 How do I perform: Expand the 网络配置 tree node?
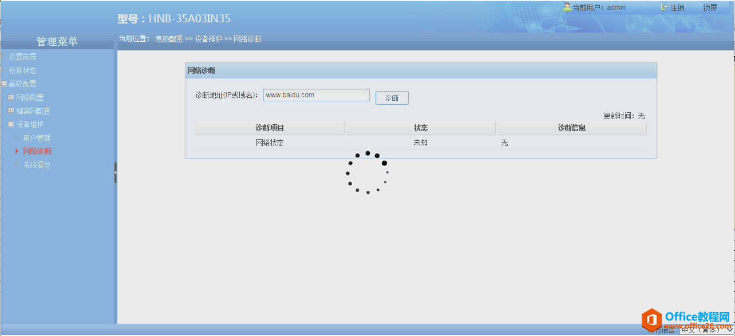[x=11, y=97]
